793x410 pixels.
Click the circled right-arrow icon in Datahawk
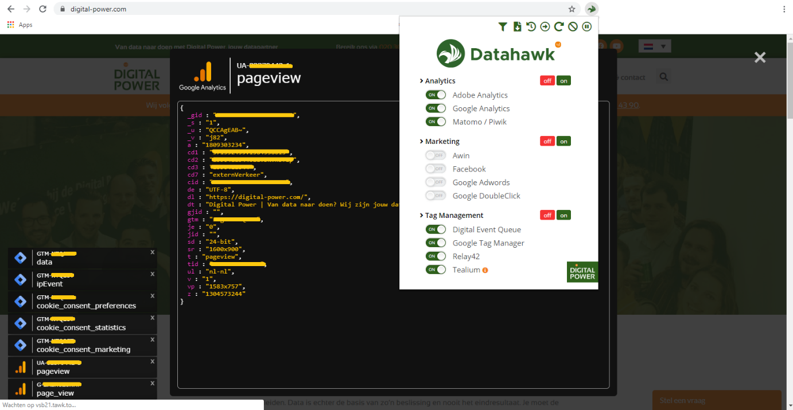point(545,26)
